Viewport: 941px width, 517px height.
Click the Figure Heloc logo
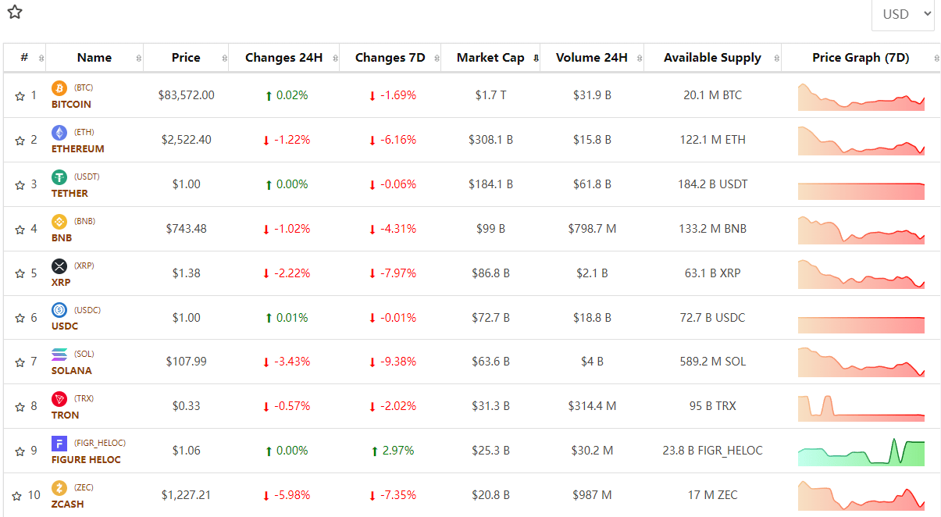(x=59, y=444)
